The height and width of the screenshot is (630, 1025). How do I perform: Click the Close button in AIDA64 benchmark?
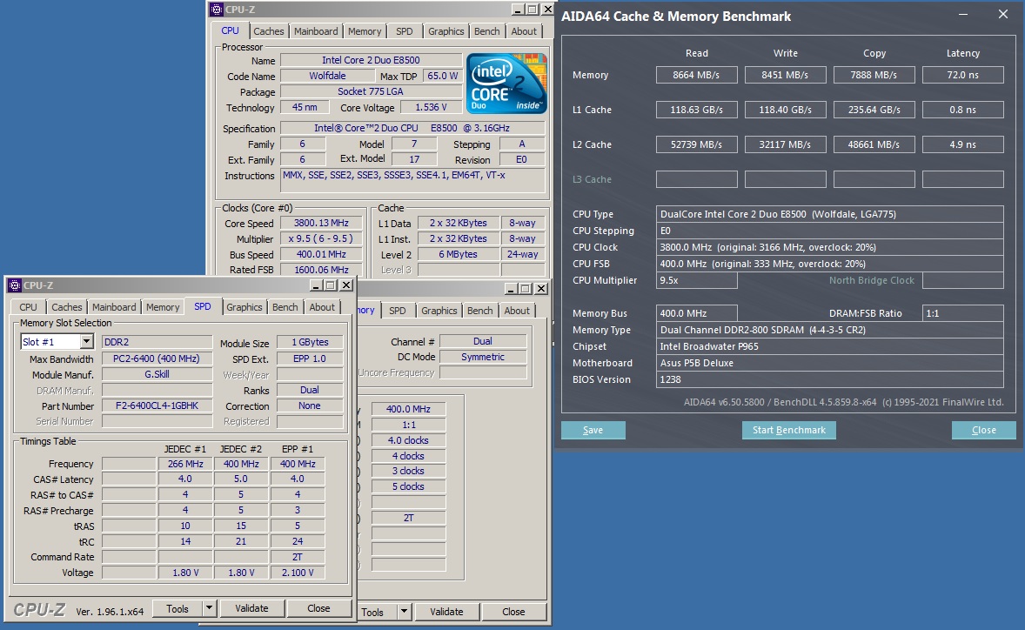pyautogui.click(x=984, y=430)
